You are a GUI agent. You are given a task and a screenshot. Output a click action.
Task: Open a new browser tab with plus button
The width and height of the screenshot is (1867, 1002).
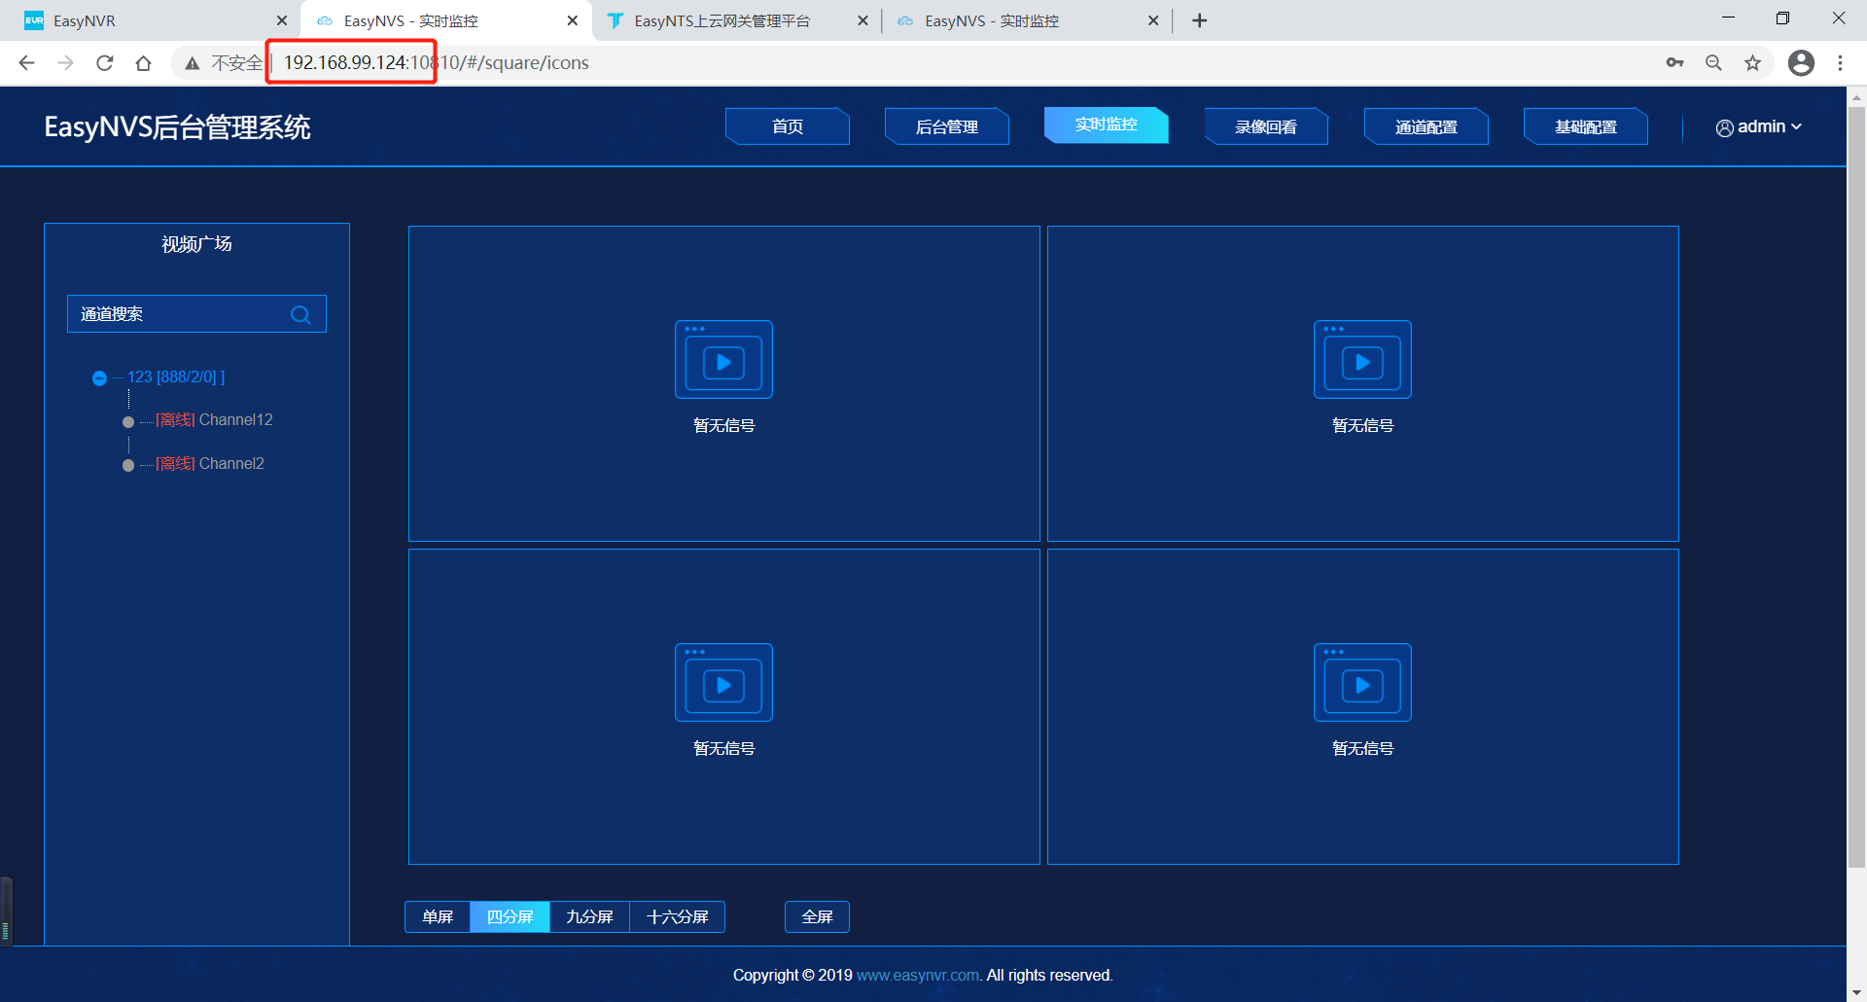pyautogui.click(x=1199, y=20)
